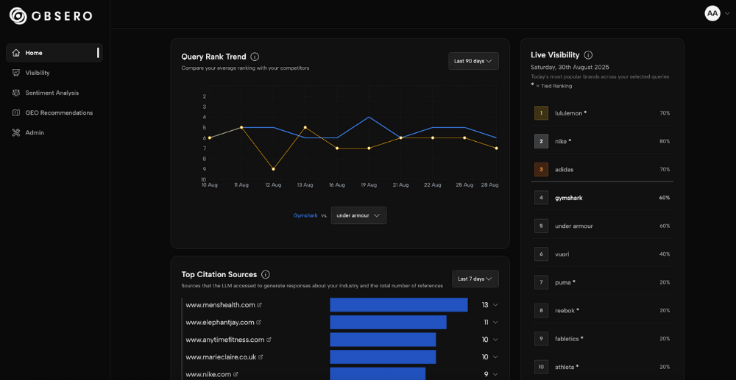The height and width of the screenshot is (380, 736).
Task: Click rank 1 badge for lululemon
Action: [541, 113]
